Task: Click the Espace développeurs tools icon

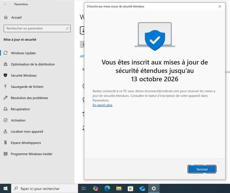Action: pos(5,143)
